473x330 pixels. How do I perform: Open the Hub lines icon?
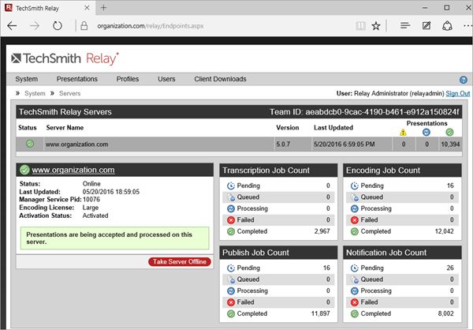pyautogui.click(x=405, y=26)
